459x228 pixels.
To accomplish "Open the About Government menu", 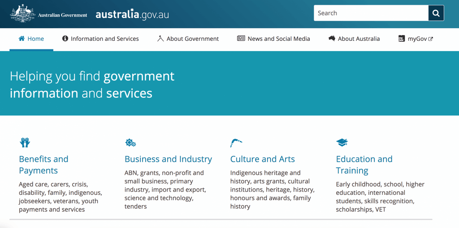I will tap(188, 39).
